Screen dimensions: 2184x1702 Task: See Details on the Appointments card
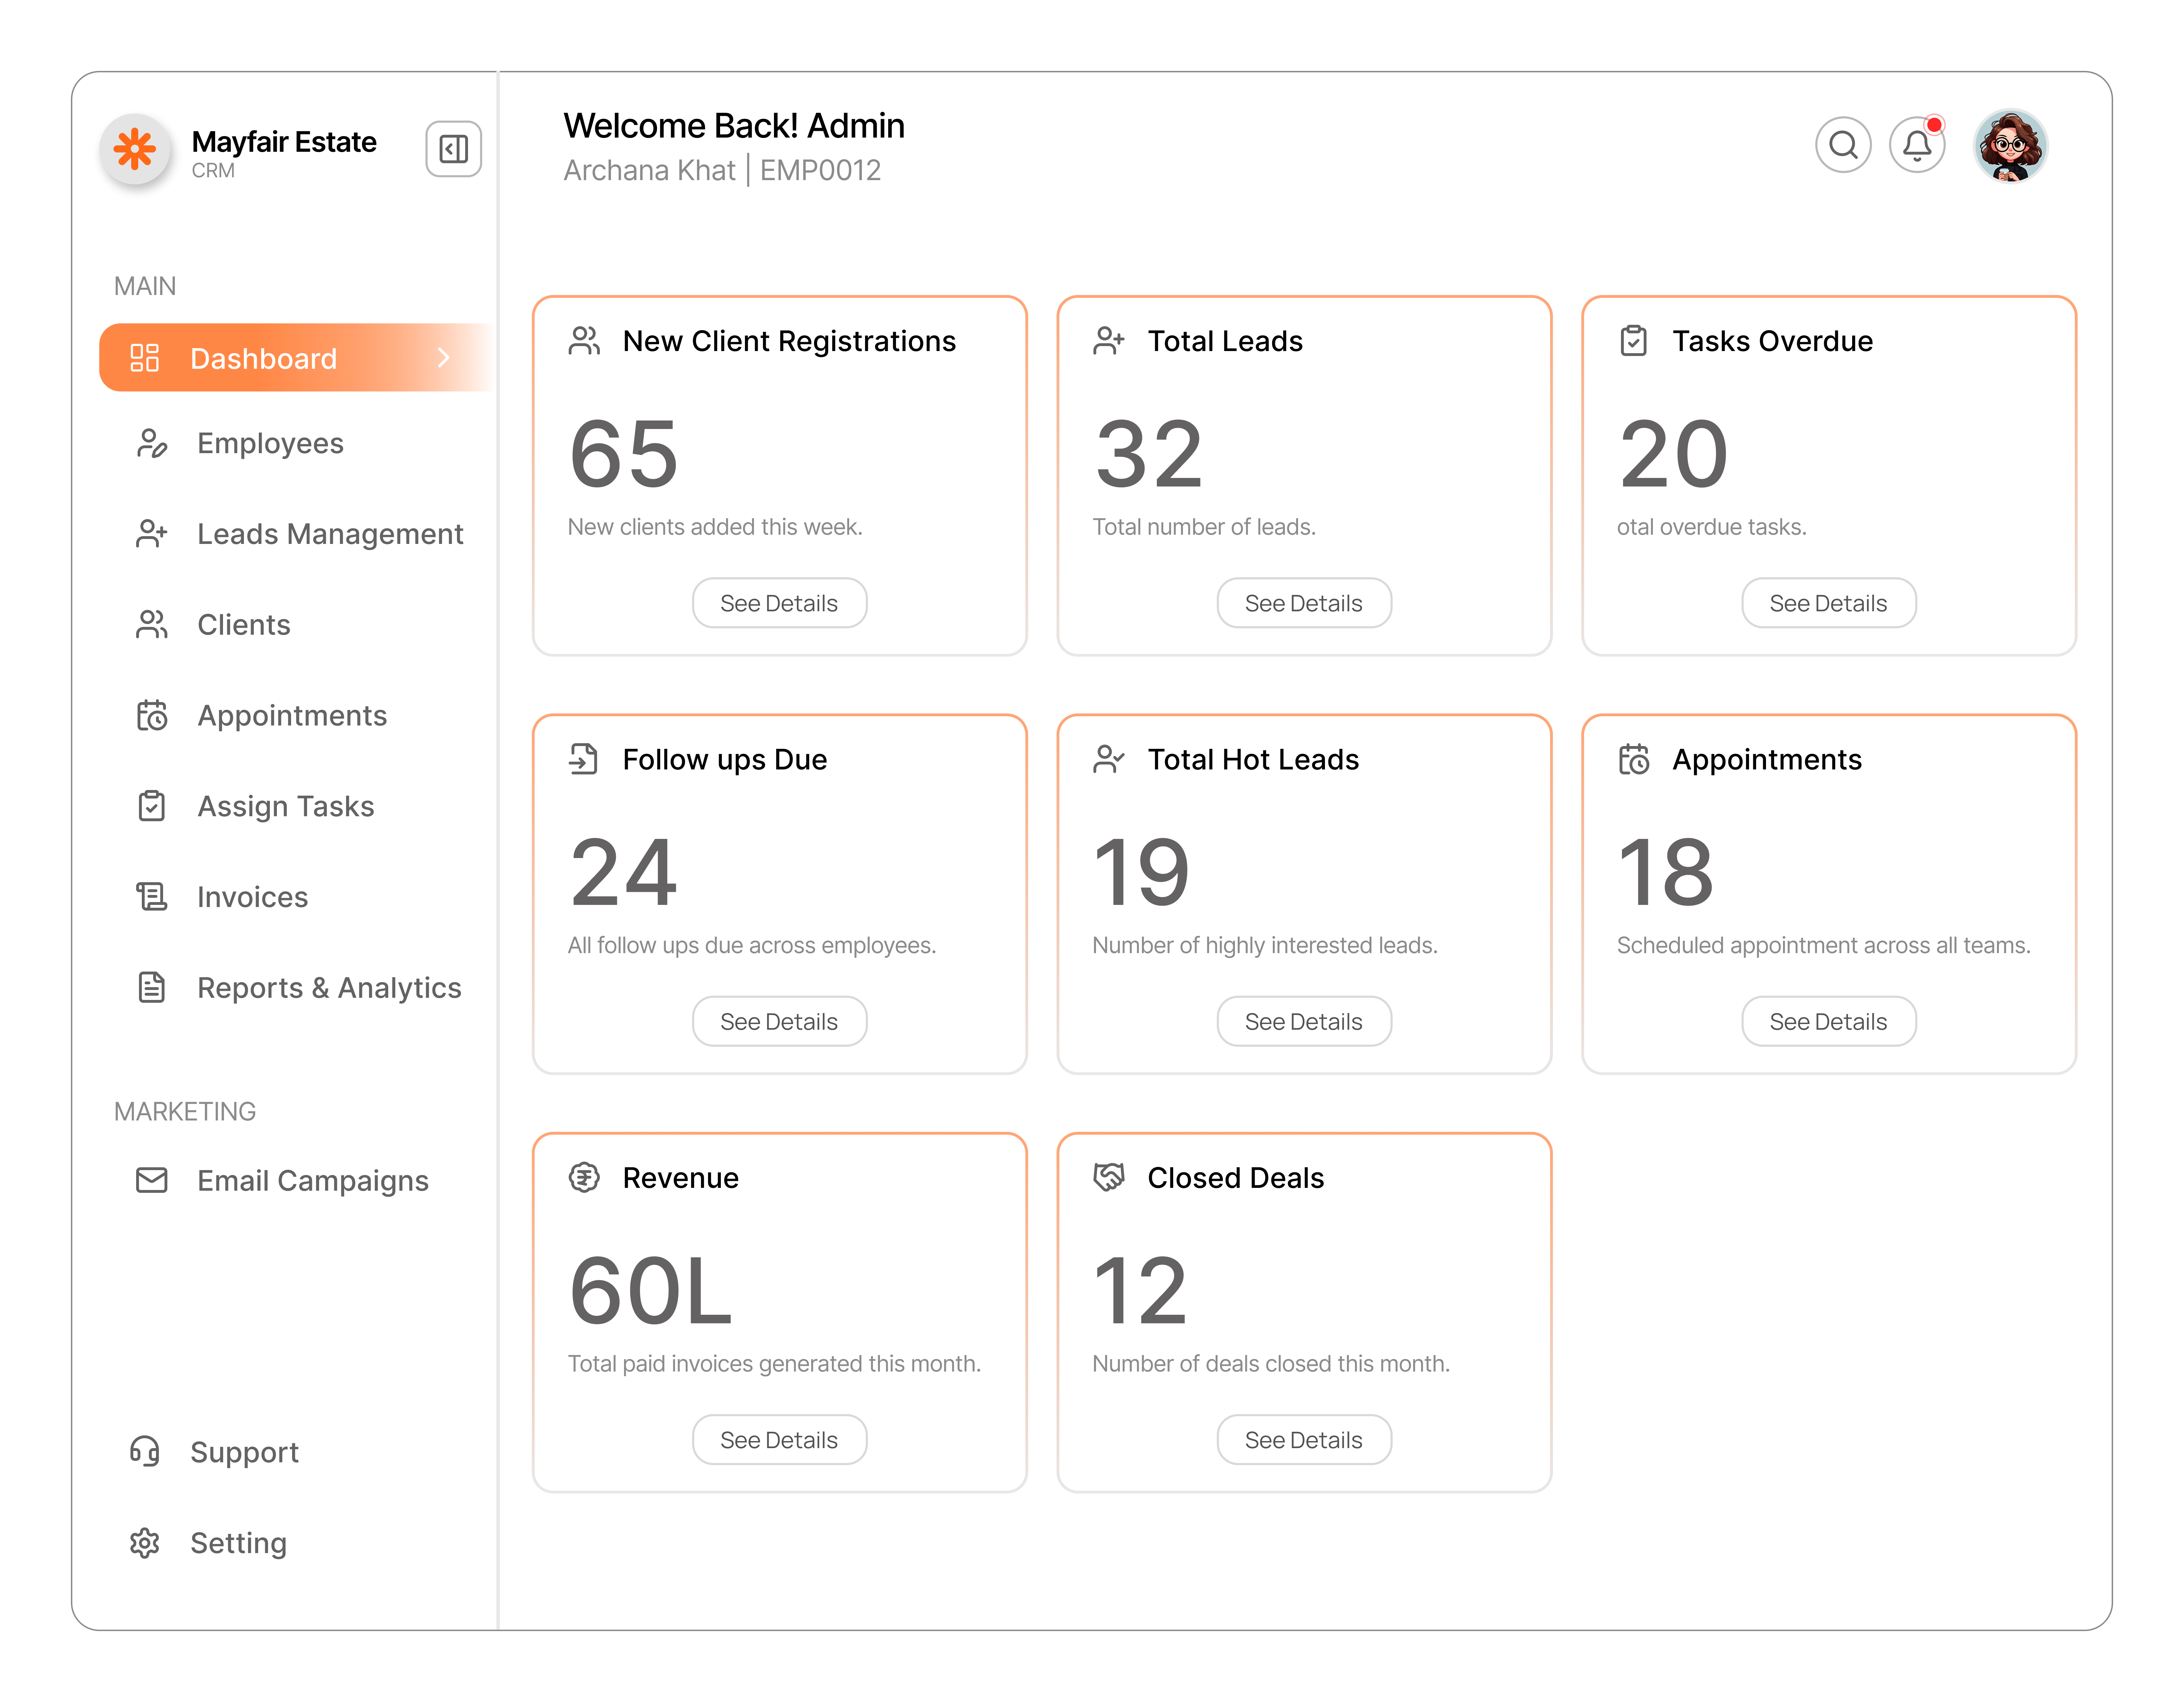[x=1829, y=1021]
